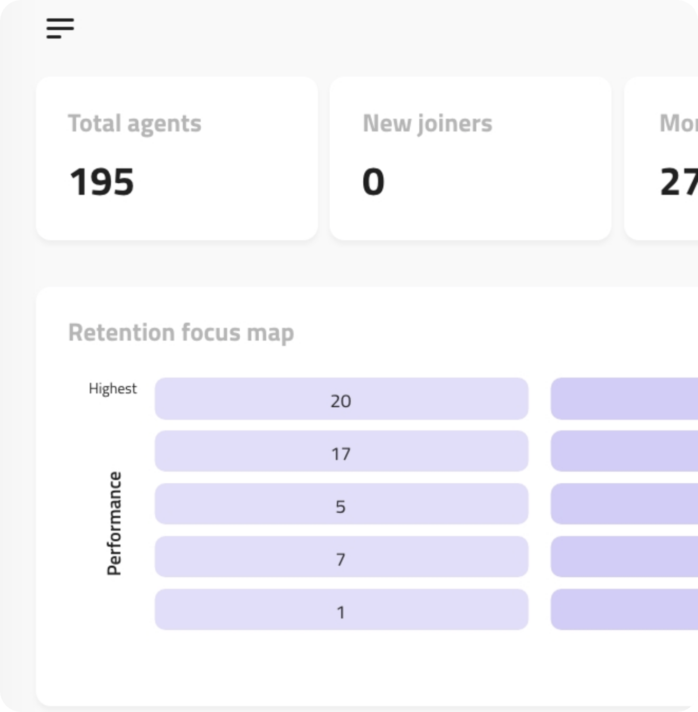Click the Total agents card title
The height and width of the screenshot is (712, 698).
[135, 124]
